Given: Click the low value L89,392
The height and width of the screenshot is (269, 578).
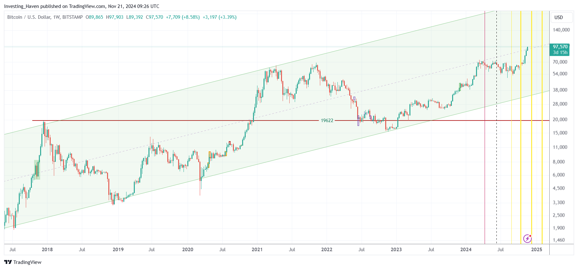Looking at the screenshot, I should (135, 17).
